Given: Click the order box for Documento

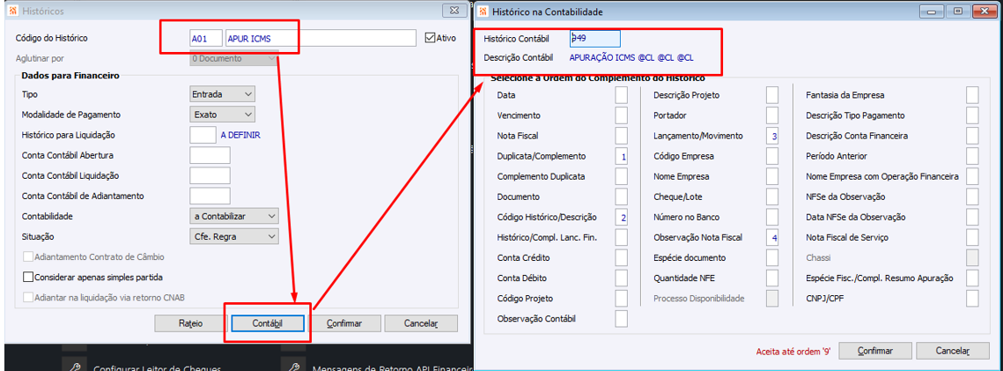Looking at the screenshot, I should coord(621,197).
